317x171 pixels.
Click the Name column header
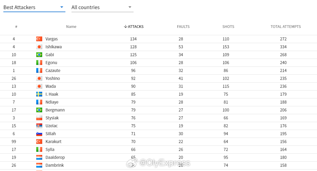point(71,27)
